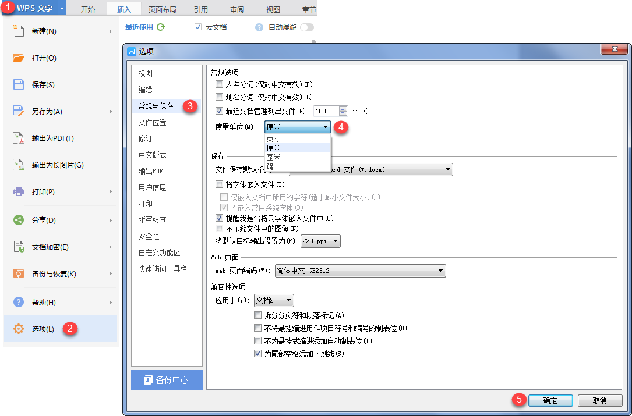Click the Open folder icon
Viewport: 632px width, 416px height.
(x=19, y=58)
